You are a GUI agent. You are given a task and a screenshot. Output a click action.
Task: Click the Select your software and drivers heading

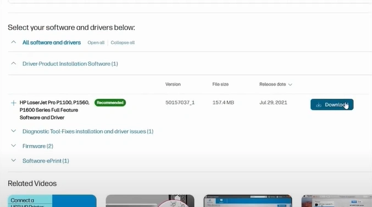tap(71, 27)
